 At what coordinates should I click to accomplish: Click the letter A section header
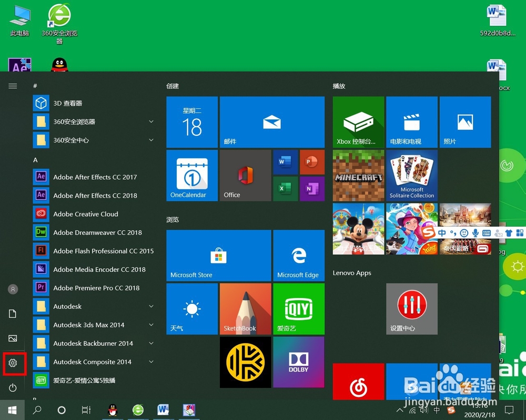point(35,159)
